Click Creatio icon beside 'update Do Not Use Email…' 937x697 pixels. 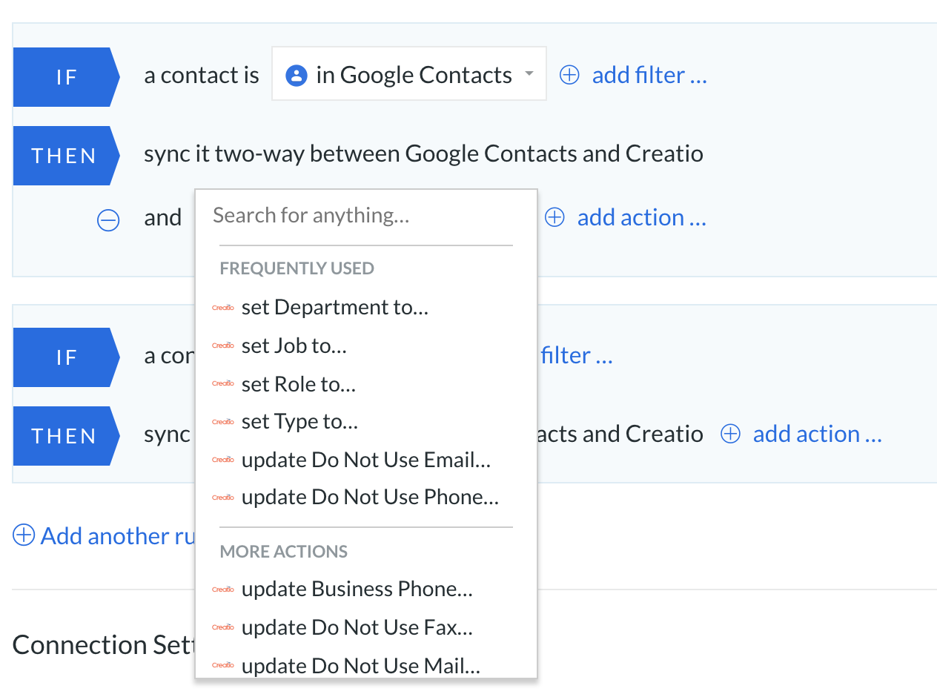coord(223,460)
